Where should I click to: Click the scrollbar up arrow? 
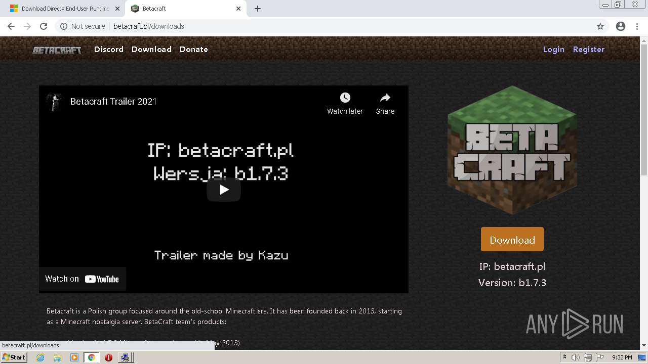coord(644,40)
